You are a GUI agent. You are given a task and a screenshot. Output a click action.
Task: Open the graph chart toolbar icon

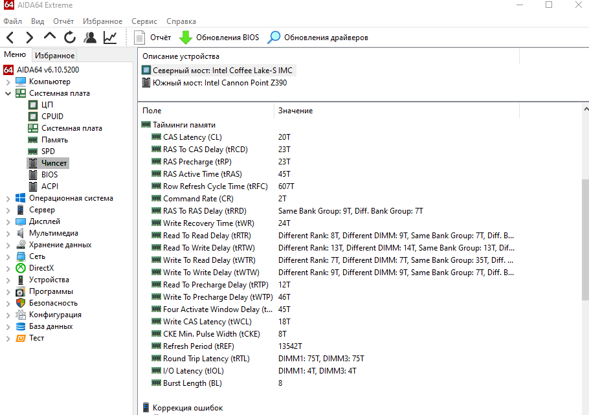pos(110,38)
